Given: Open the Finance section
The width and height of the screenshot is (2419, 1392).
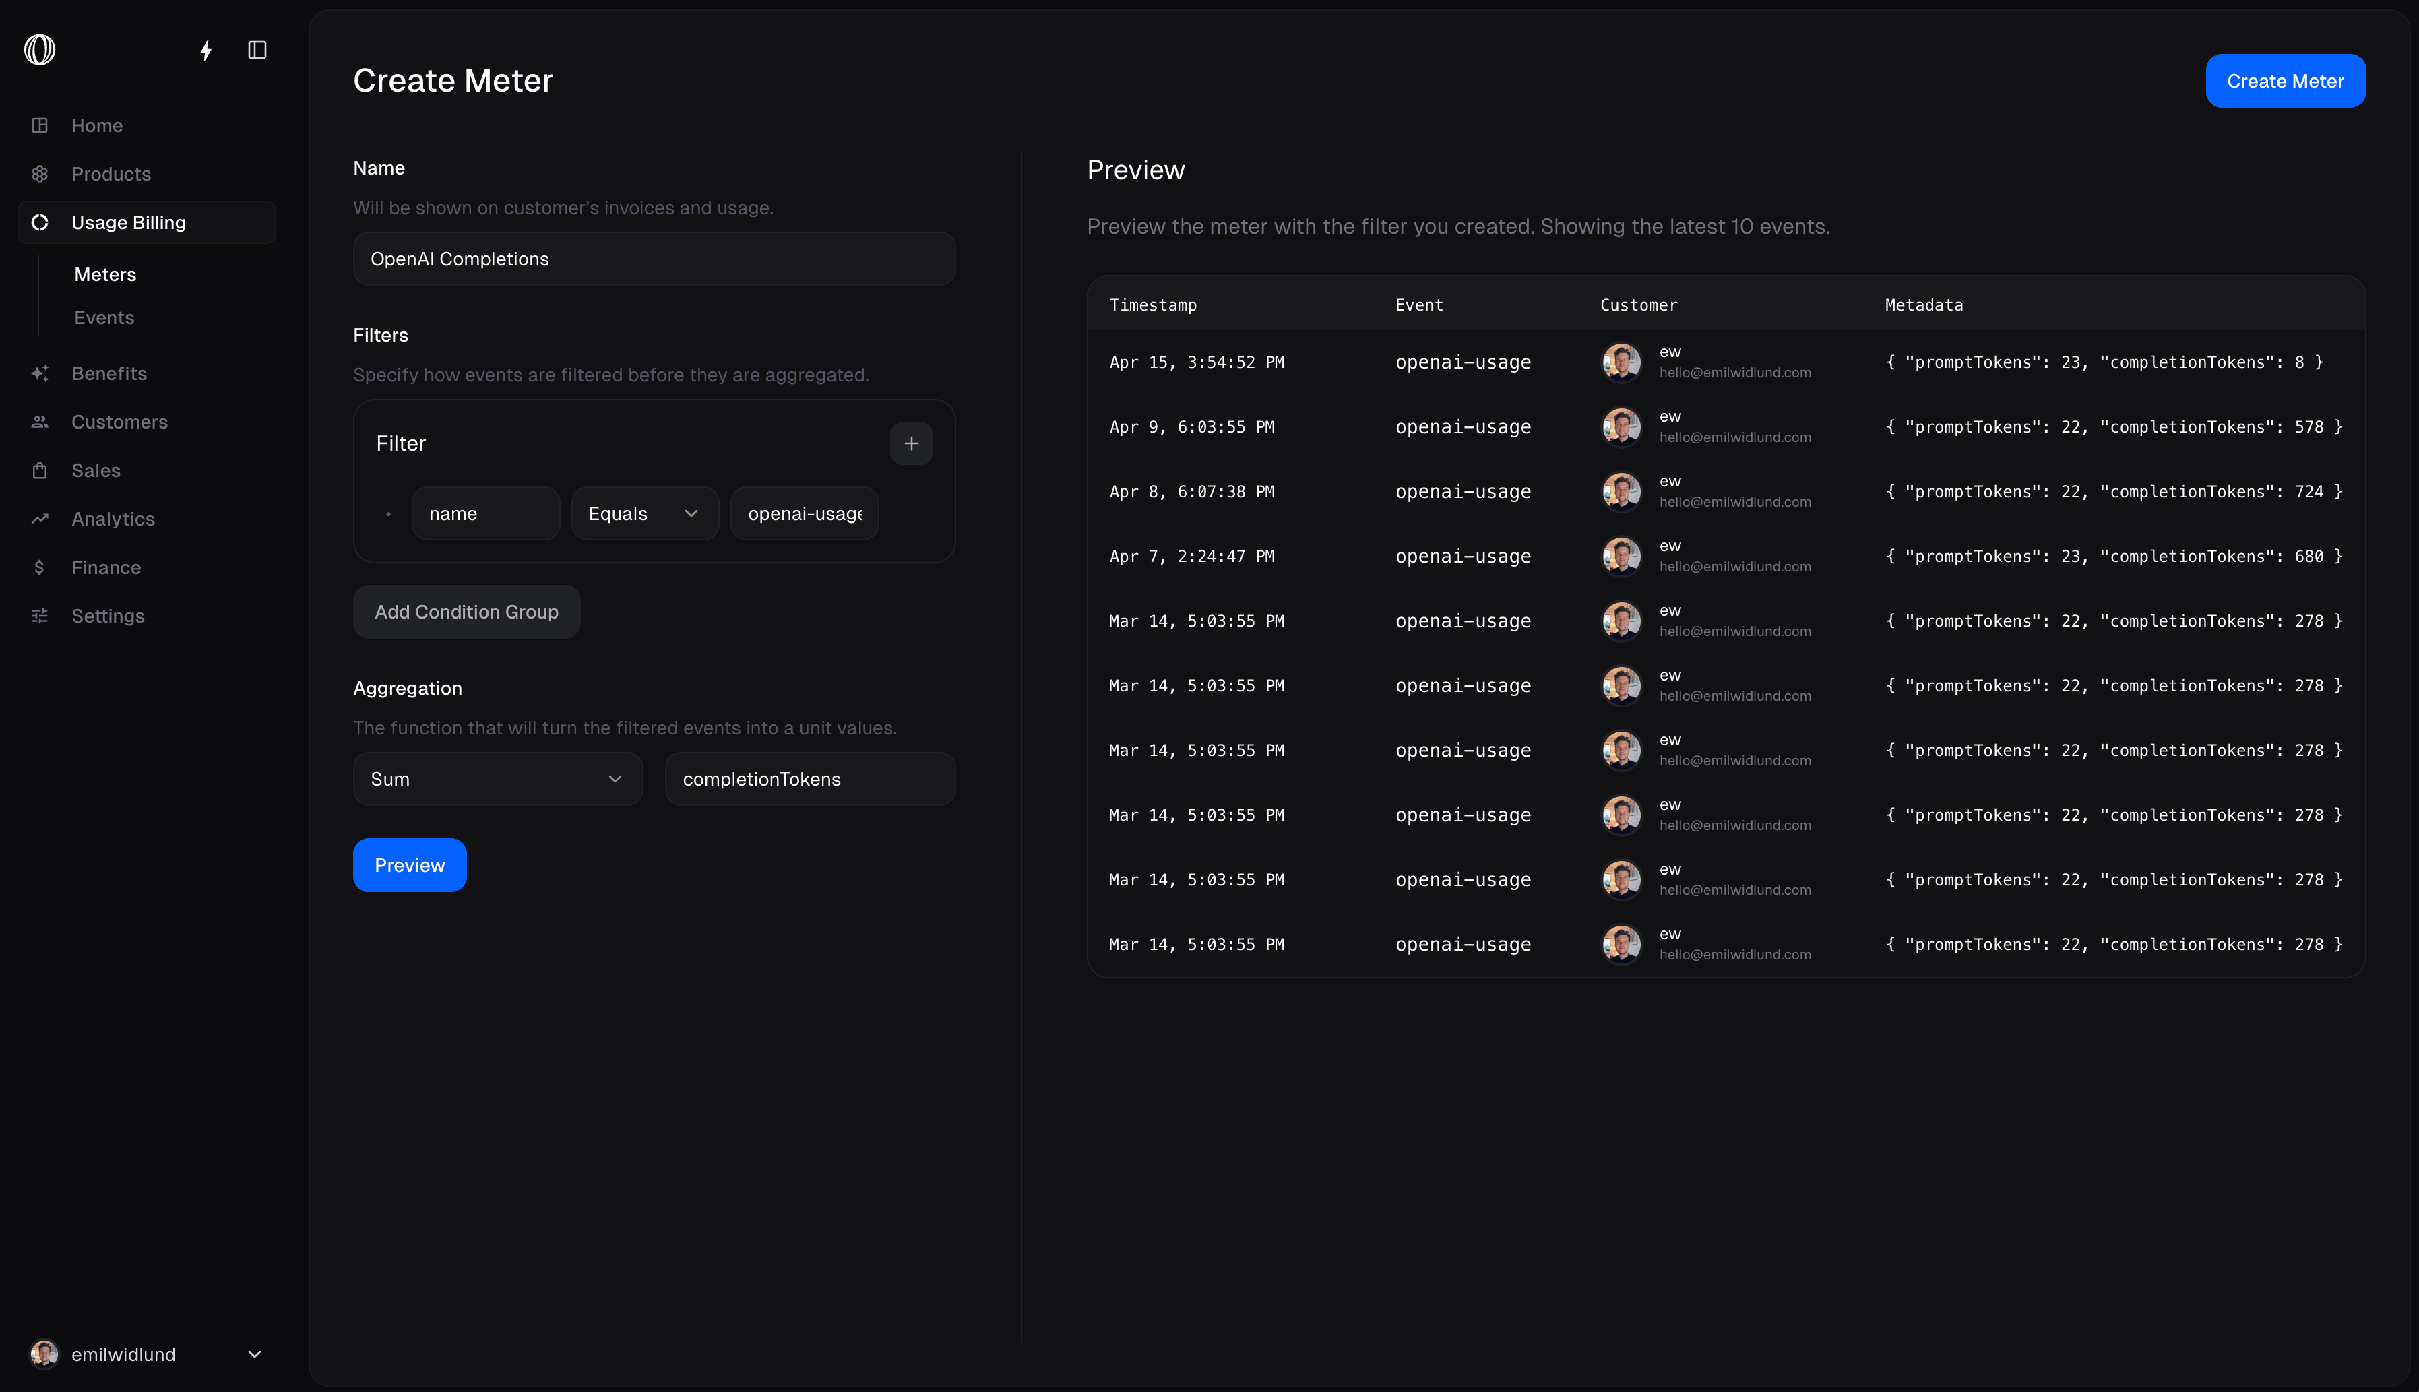Looking at the screenshot, I should click(105, 568).
